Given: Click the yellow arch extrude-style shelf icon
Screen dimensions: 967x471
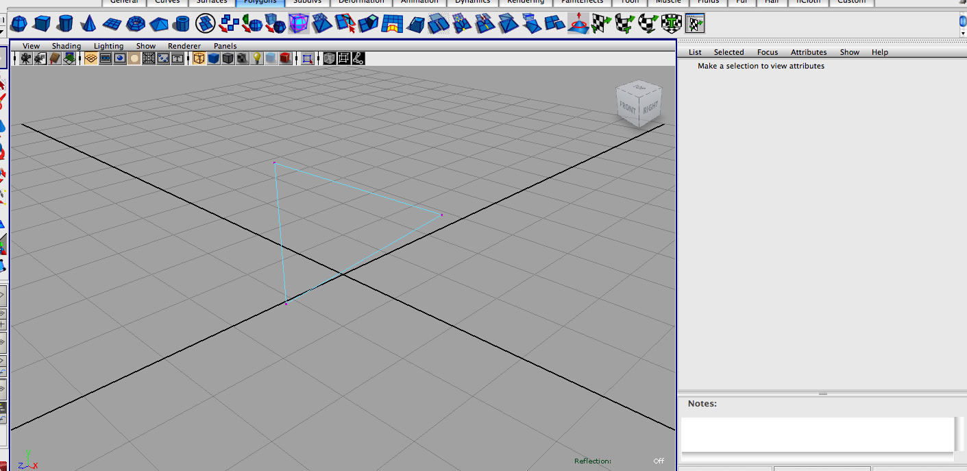Looking at the screenshot, I should pos(391,25).
